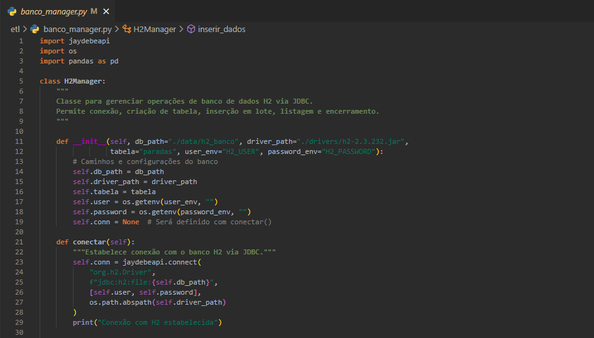Click line number 5 in the gutter
Viewport: 594px width, 338px height.
(x=21, y=81)
